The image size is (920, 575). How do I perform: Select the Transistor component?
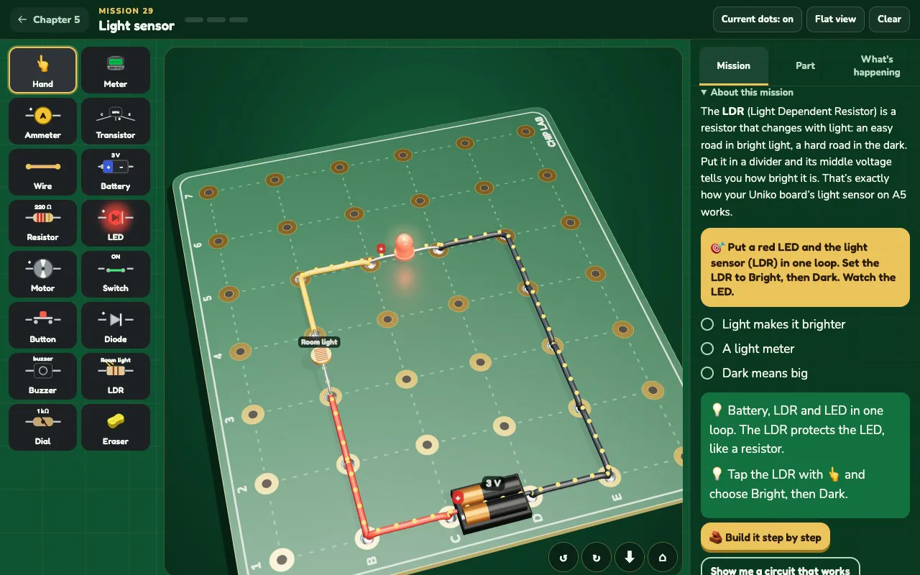[116, 121]
